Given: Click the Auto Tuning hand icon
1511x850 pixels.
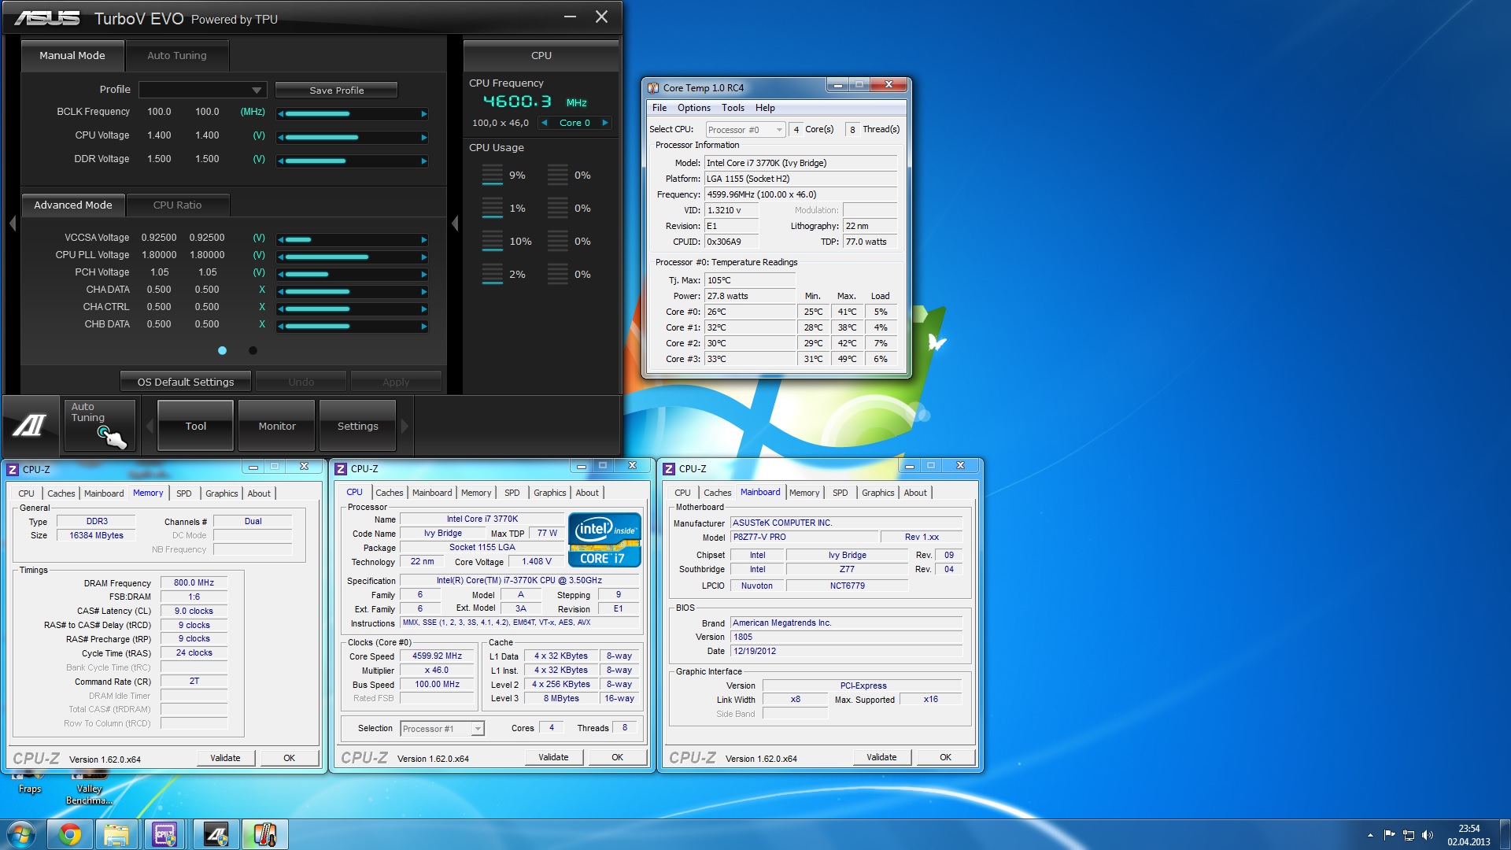Looking at the screenshot, I should coord(100,426).
